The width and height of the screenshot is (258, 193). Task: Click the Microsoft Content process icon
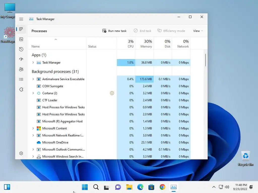[39, 128]
